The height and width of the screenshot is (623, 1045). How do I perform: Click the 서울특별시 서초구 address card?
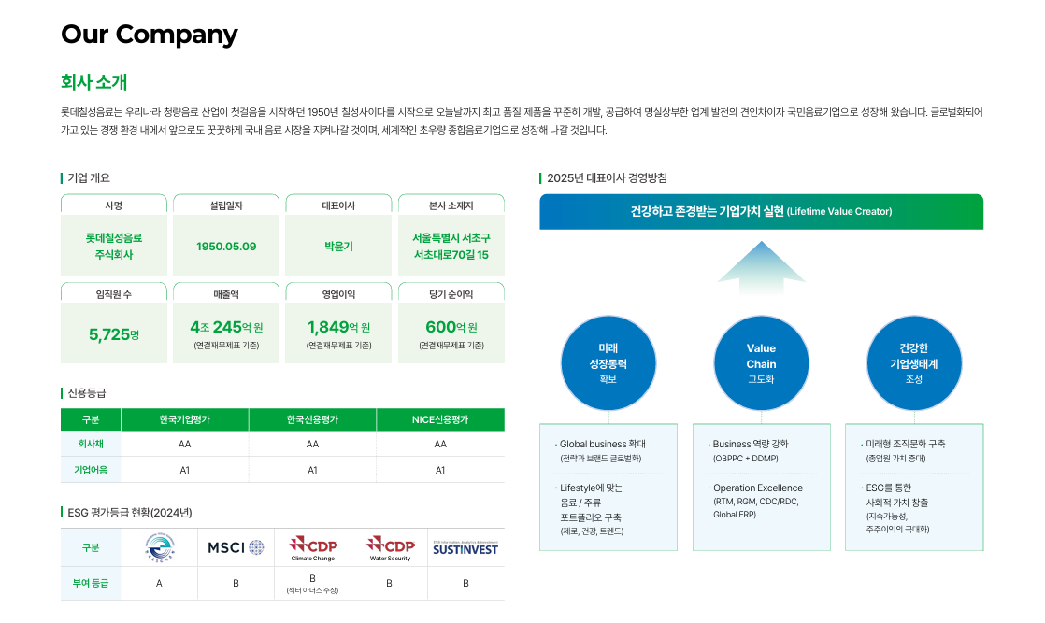click(x=451, y=246)
